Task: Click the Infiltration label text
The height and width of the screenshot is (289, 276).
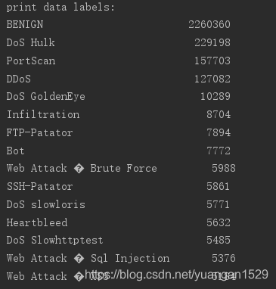Action: (43, 114)
